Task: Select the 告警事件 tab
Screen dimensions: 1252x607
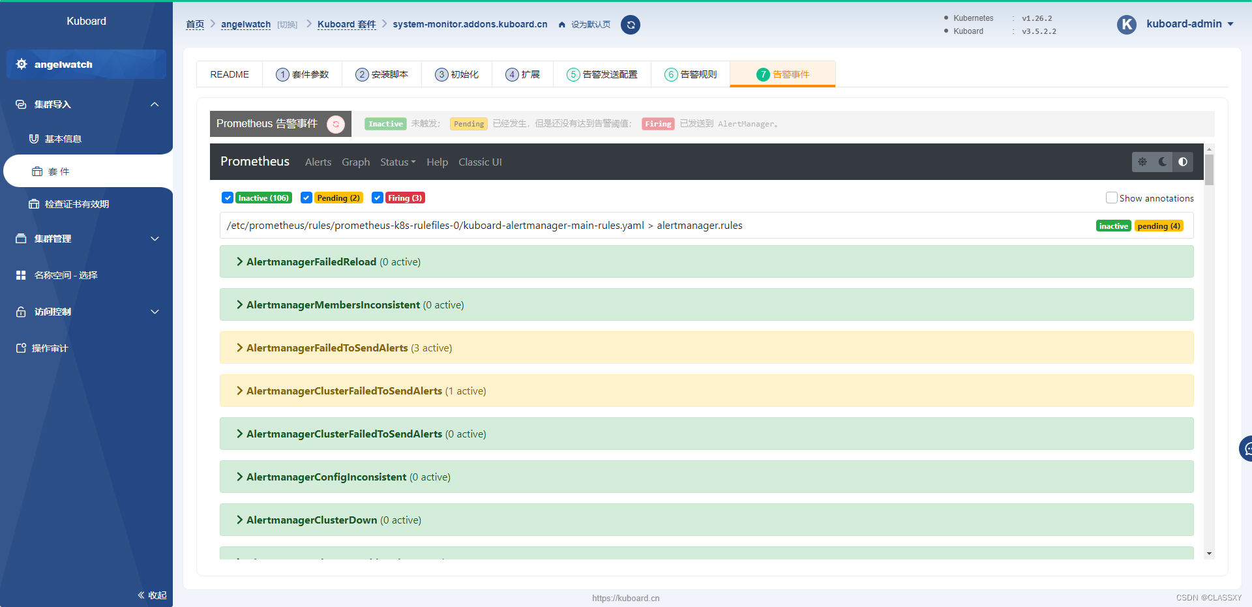Action: pyautogui.click(x=782, y=74)
